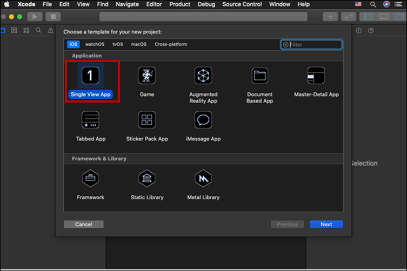Click the Run (play) toolbar button
Image resolution: width=407 pixels, height=271 pixels.
(x=35, y=17)
